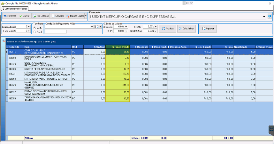Open the Entrega (Dias) dropdown arrow
The width and height of the screenshot is (274, 144).
click(x=29, y=27)
